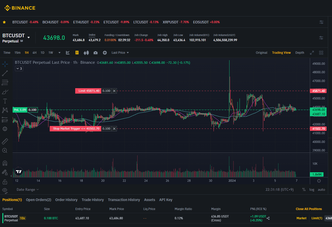Select the 1D interval
Viewport: 332px width, 227px height.
42,53
